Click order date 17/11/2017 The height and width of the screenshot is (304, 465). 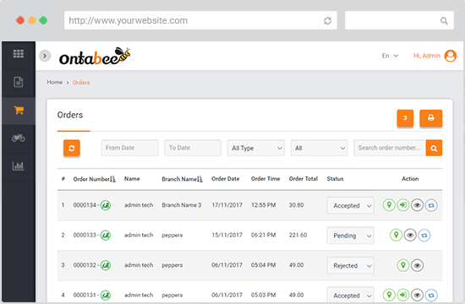pos(227,205)
